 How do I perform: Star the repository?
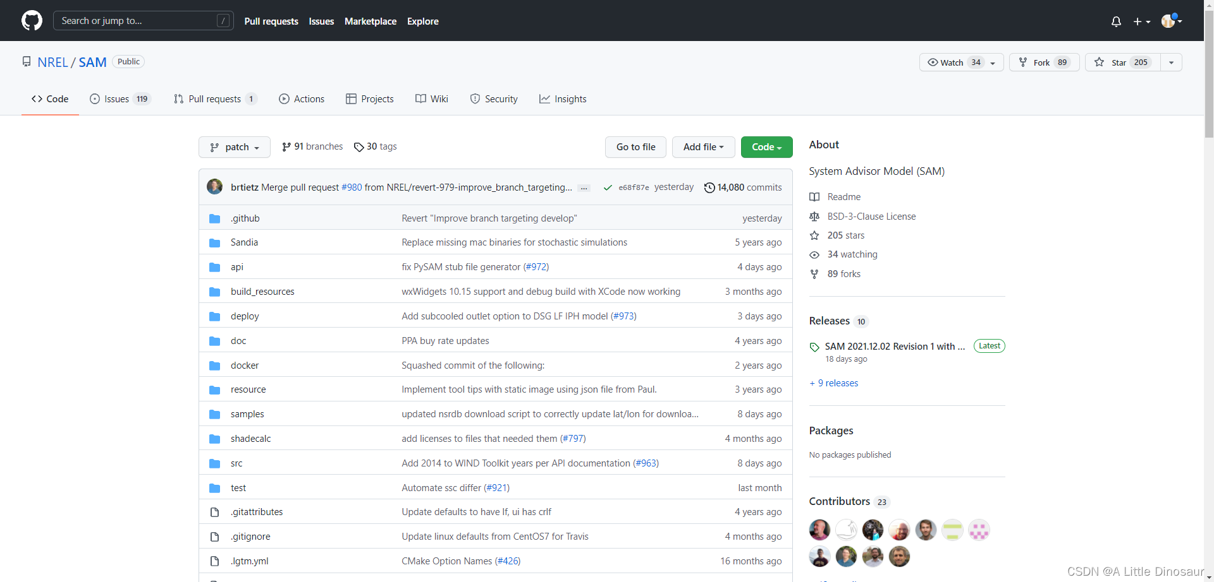coord(1123,62)
